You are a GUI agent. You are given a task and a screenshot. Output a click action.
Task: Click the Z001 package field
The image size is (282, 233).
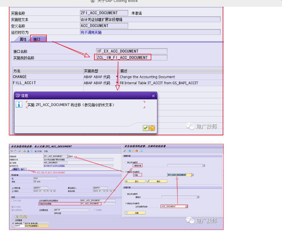(45, 178)
